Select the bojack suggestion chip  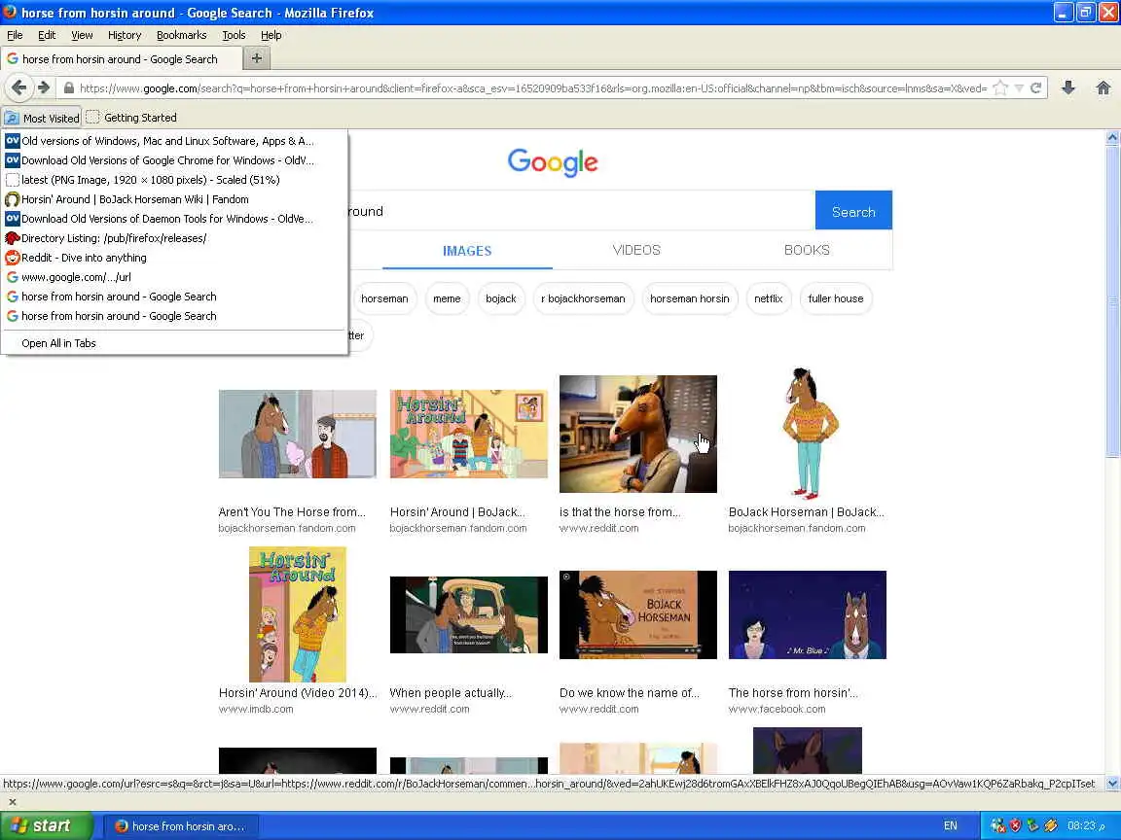[500, 298]
